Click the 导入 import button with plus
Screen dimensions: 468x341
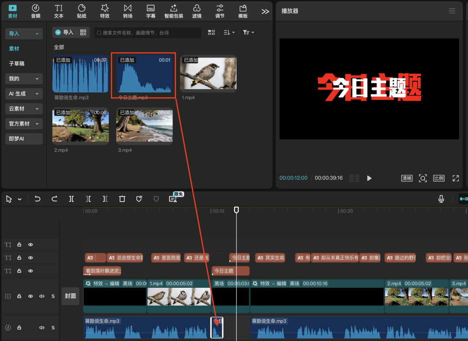pos(65,32)
